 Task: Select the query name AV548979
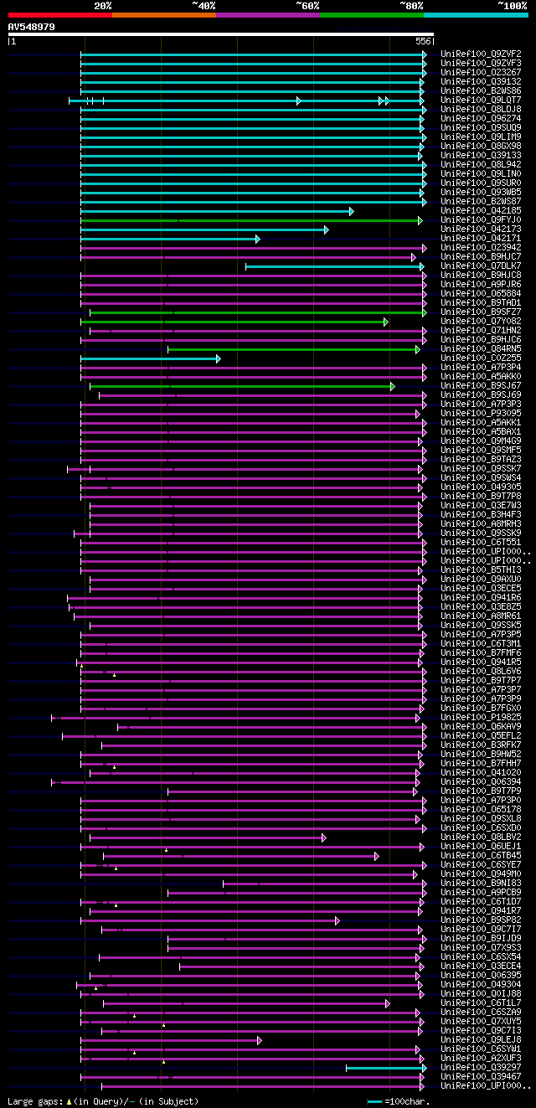[x=32, y=27]
